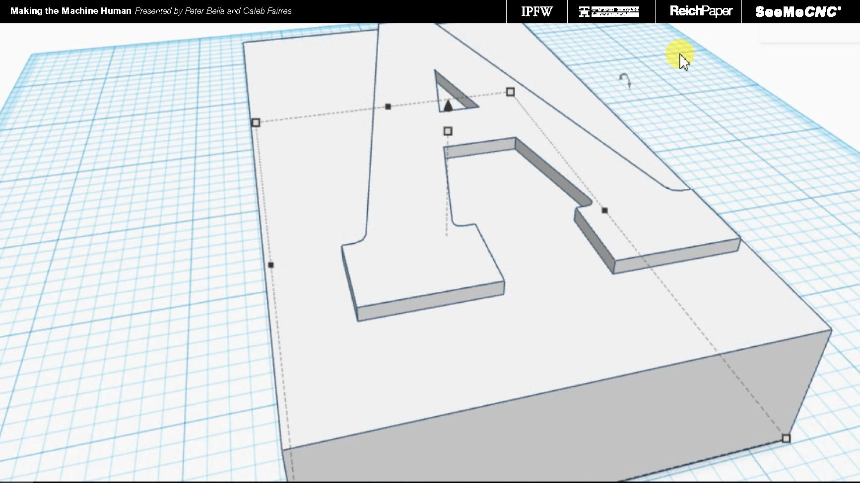Click the SeeMeCNC logo
This screenshot has width=860, height=483.
798,12
